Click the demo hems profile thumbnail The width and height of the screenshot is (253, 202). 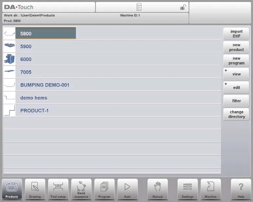pyautogui.click(x=9, y=98)
